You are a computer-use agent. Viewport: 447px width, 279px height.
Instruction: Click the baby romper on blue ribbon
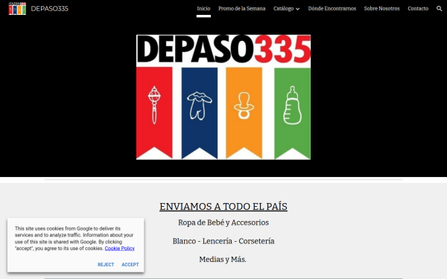[x=199, y=106]
